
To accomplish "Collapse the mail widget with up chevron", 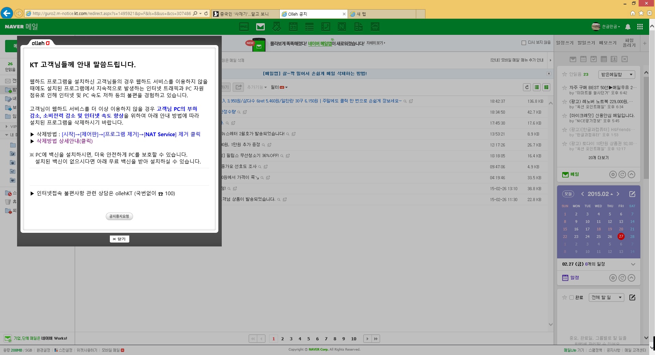I will point(631,174).
